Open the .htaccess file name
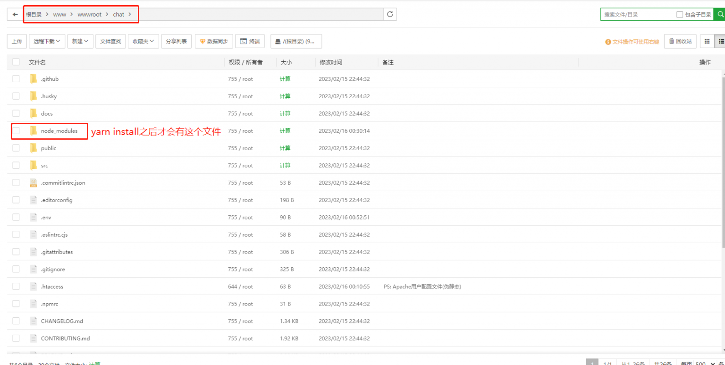This screenshot has height=365, width=725. 52,286
